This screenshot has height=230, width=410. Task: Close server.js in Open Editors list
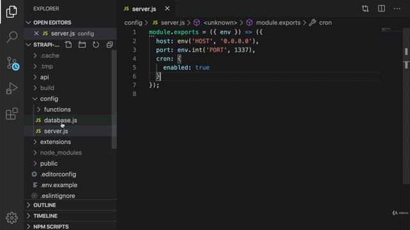point(37,33)
